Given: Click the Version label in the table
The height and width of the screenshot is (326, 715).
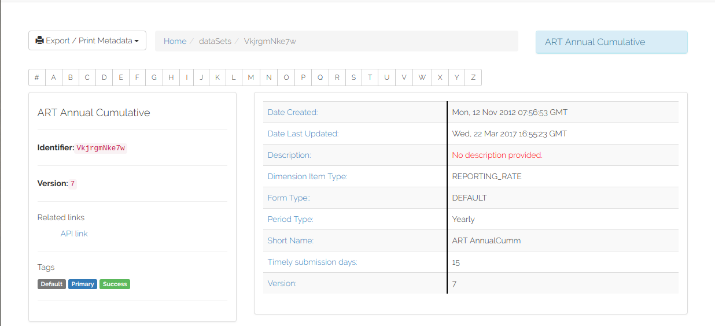Looking at the screenshot, I should pos(282,283).
